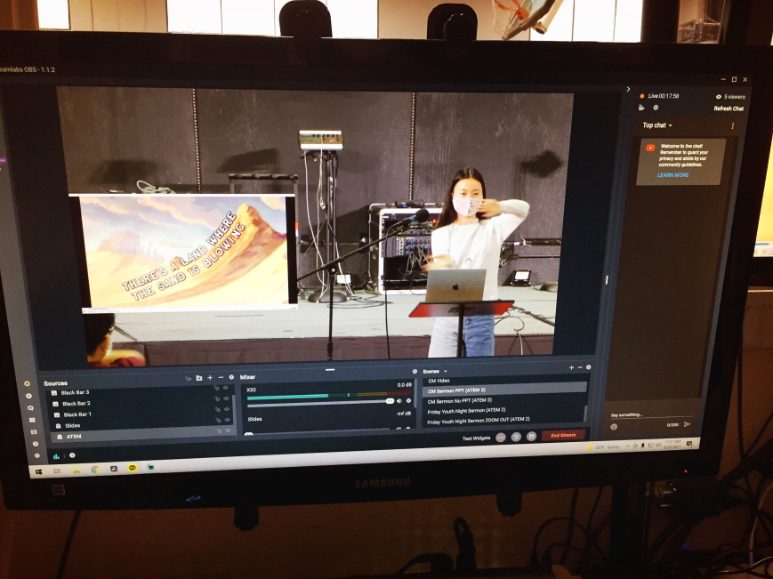Click the LEARN MORE chat link
Viewport: 773px width, 579px height.
(672, 175)
